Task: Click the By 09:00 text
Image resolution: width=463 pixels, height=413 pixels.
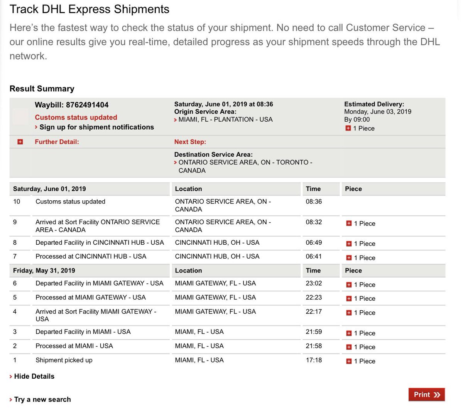Action: point(357,120)
